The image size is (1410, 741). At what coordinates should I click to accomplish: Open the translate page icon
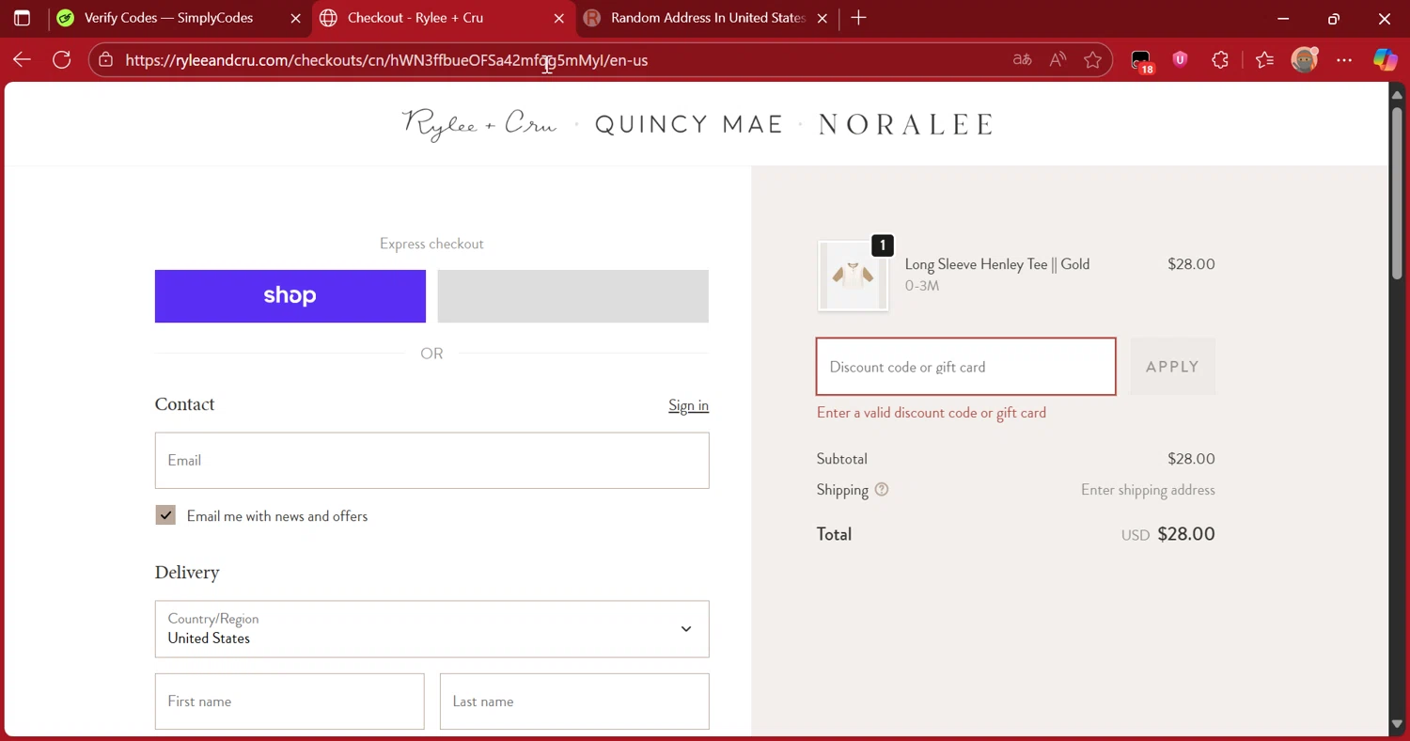[1022, 60]
